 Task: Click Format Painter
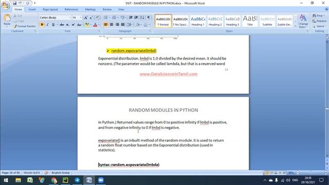click(24, 26)
